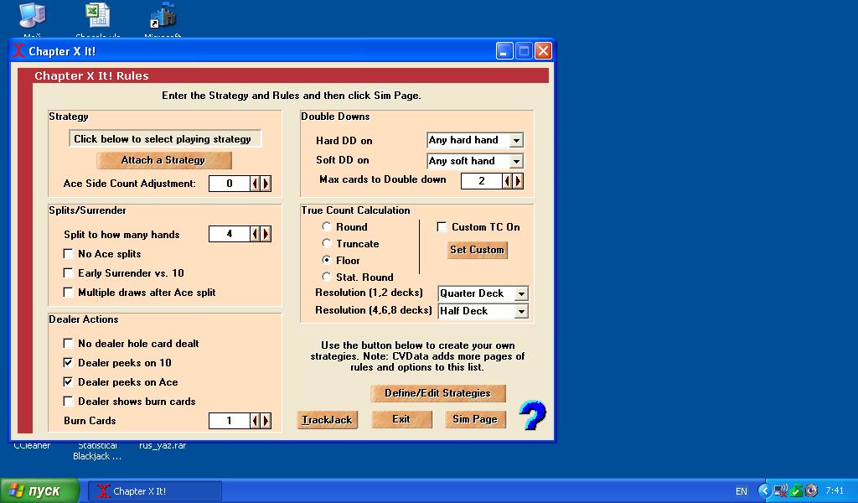Increase the Burn Cards value with right arrow
Screen dimensions: 858x503
click(266, 421)
